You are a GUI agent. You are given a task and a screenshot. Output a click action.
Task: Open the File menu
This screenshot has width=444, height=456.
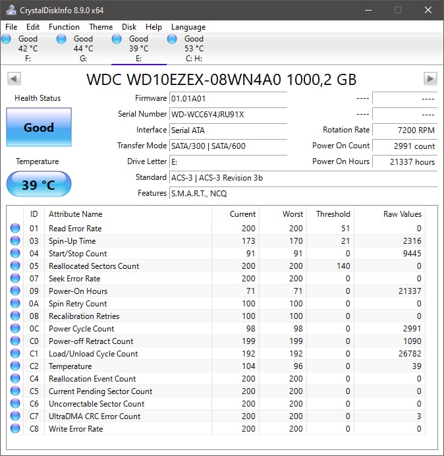pyautogui.click(x=11, y=27)
